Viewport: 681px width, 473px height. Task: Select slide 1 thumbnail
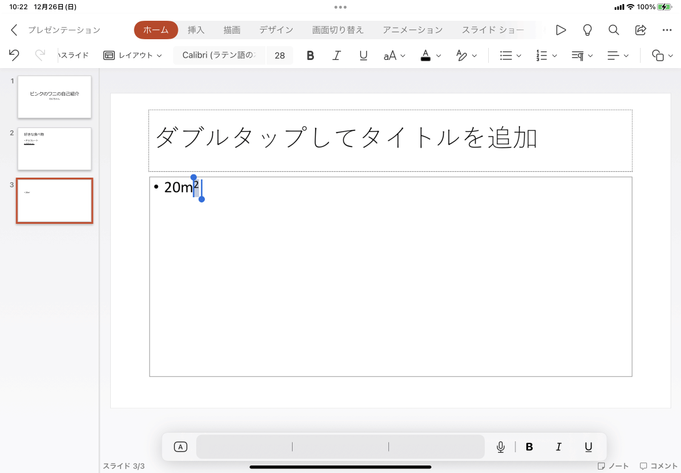pyautogui.click(x=54, y=97)
